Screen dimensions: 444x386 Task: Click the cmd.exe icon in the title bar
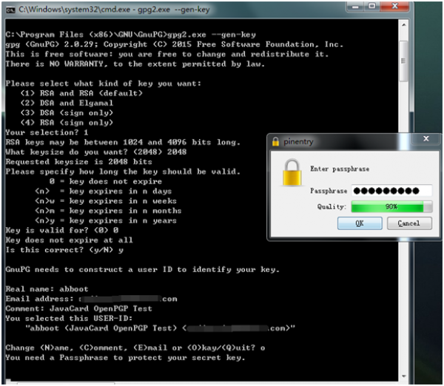pyautogui.click(x=10, y=10)
